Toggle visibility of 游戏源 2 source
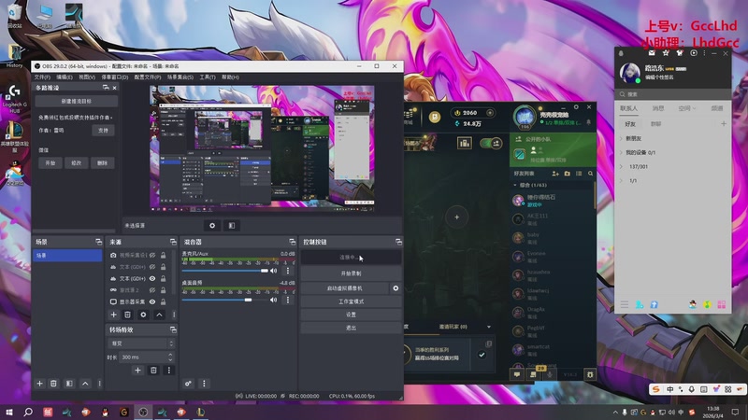This screenshot has height=420, width=748. click(152, 290)
